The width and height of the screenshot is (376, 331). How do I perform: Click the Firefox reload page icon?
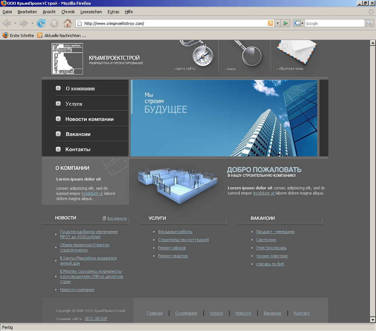point(41,23)
